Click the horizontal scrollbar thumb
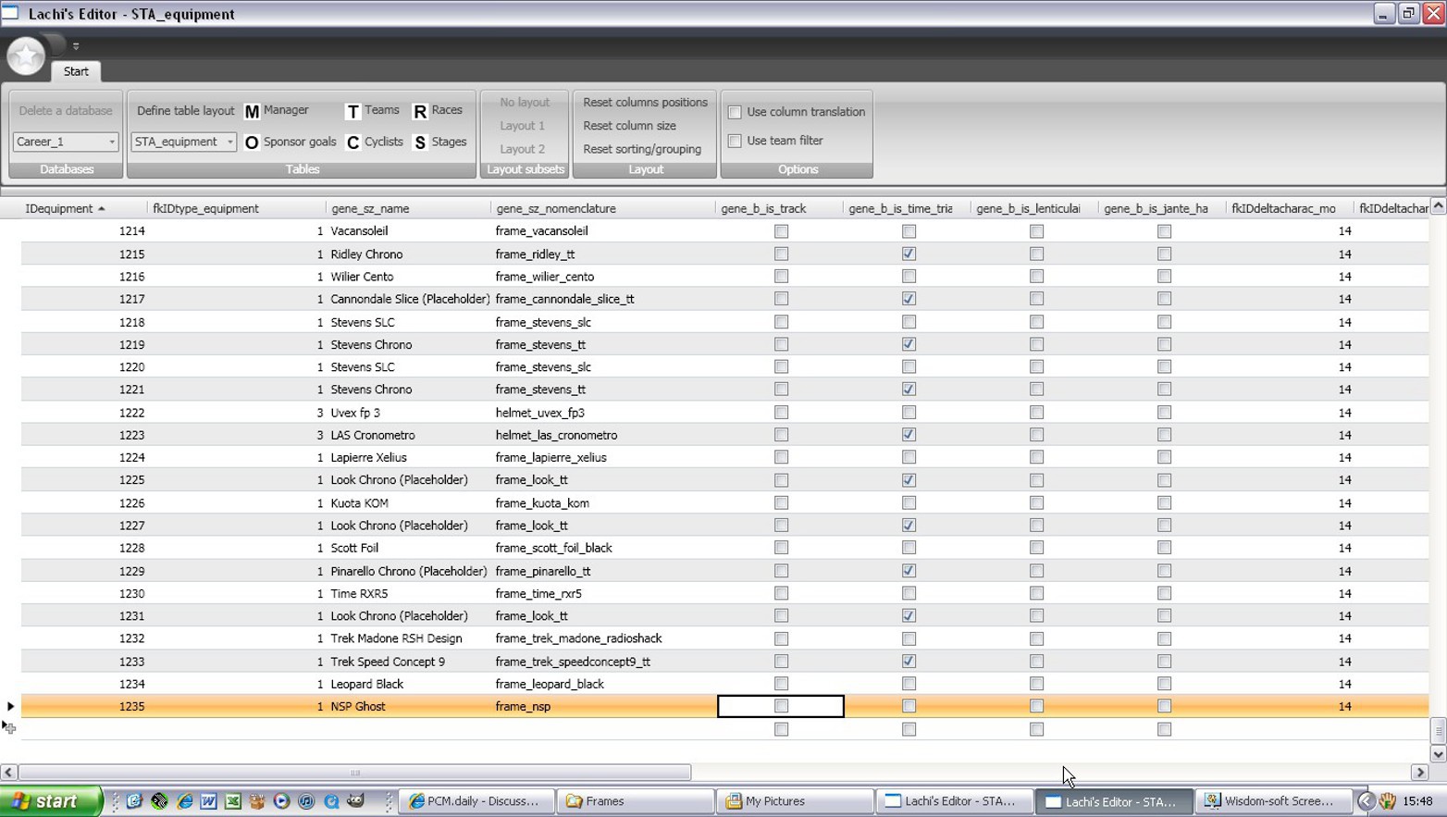Image resolution: width=1447 pixels, height=817 pixels. [354, 773]
